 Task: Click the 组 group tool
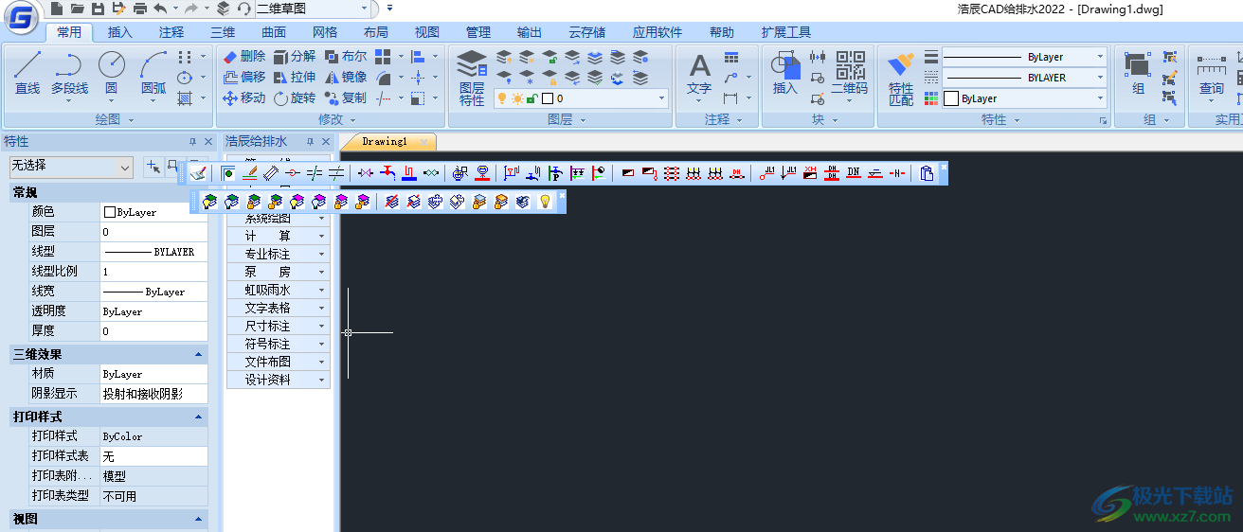tap(1138, 74)
